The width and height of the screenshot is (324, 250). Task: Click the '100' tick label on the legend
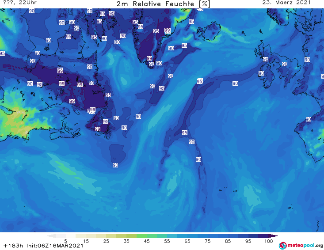268,241
